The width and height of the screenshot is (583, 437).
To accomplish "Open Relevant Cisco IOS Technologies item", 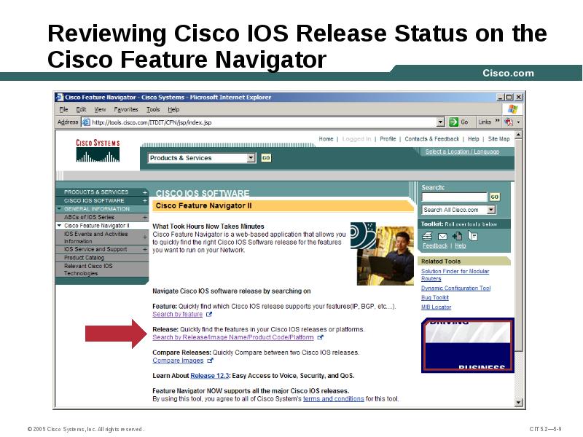I will 88,269.
